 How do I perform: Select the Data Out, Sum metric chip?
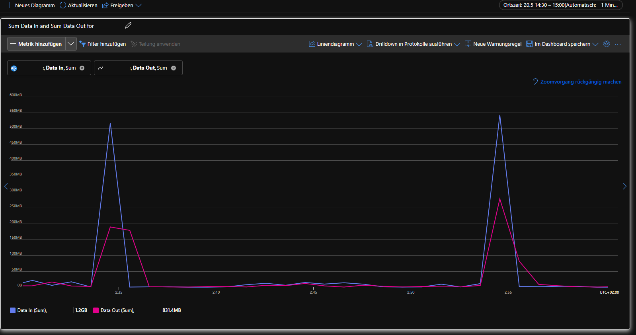(138, 68)
